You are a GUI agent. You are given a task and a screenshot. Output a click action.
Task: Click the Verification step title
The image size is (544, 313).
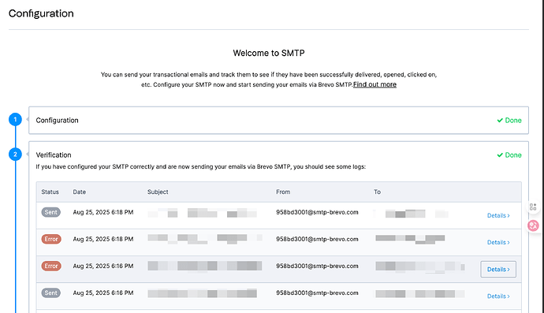tap(54, 155)
